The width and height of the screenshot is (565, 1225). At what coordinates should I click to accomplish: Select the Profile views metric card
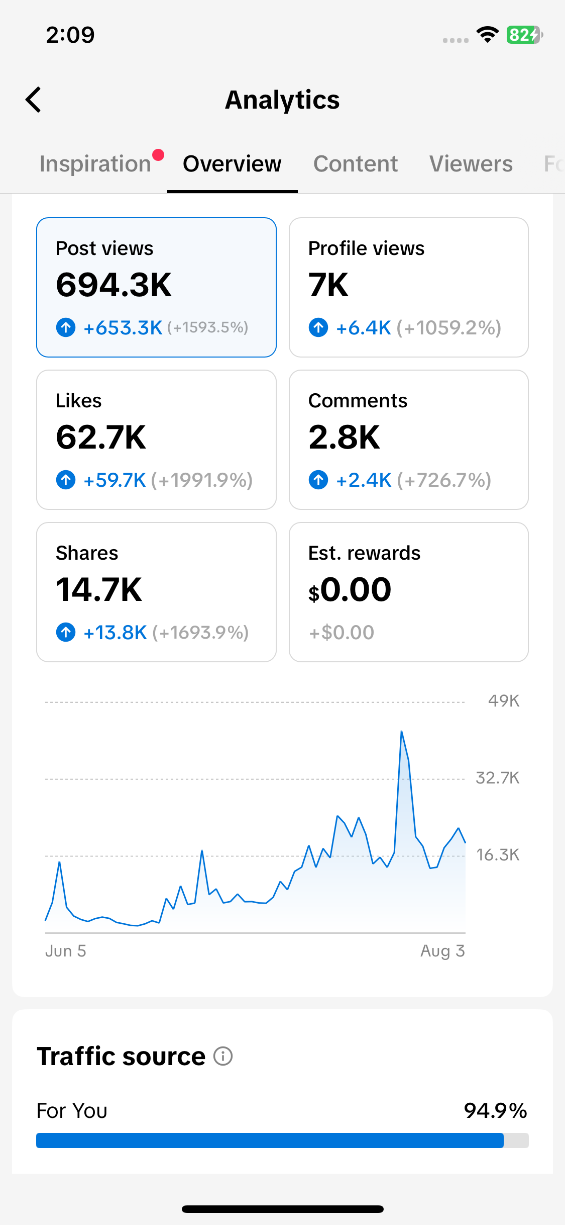click(x=409, y=287)
